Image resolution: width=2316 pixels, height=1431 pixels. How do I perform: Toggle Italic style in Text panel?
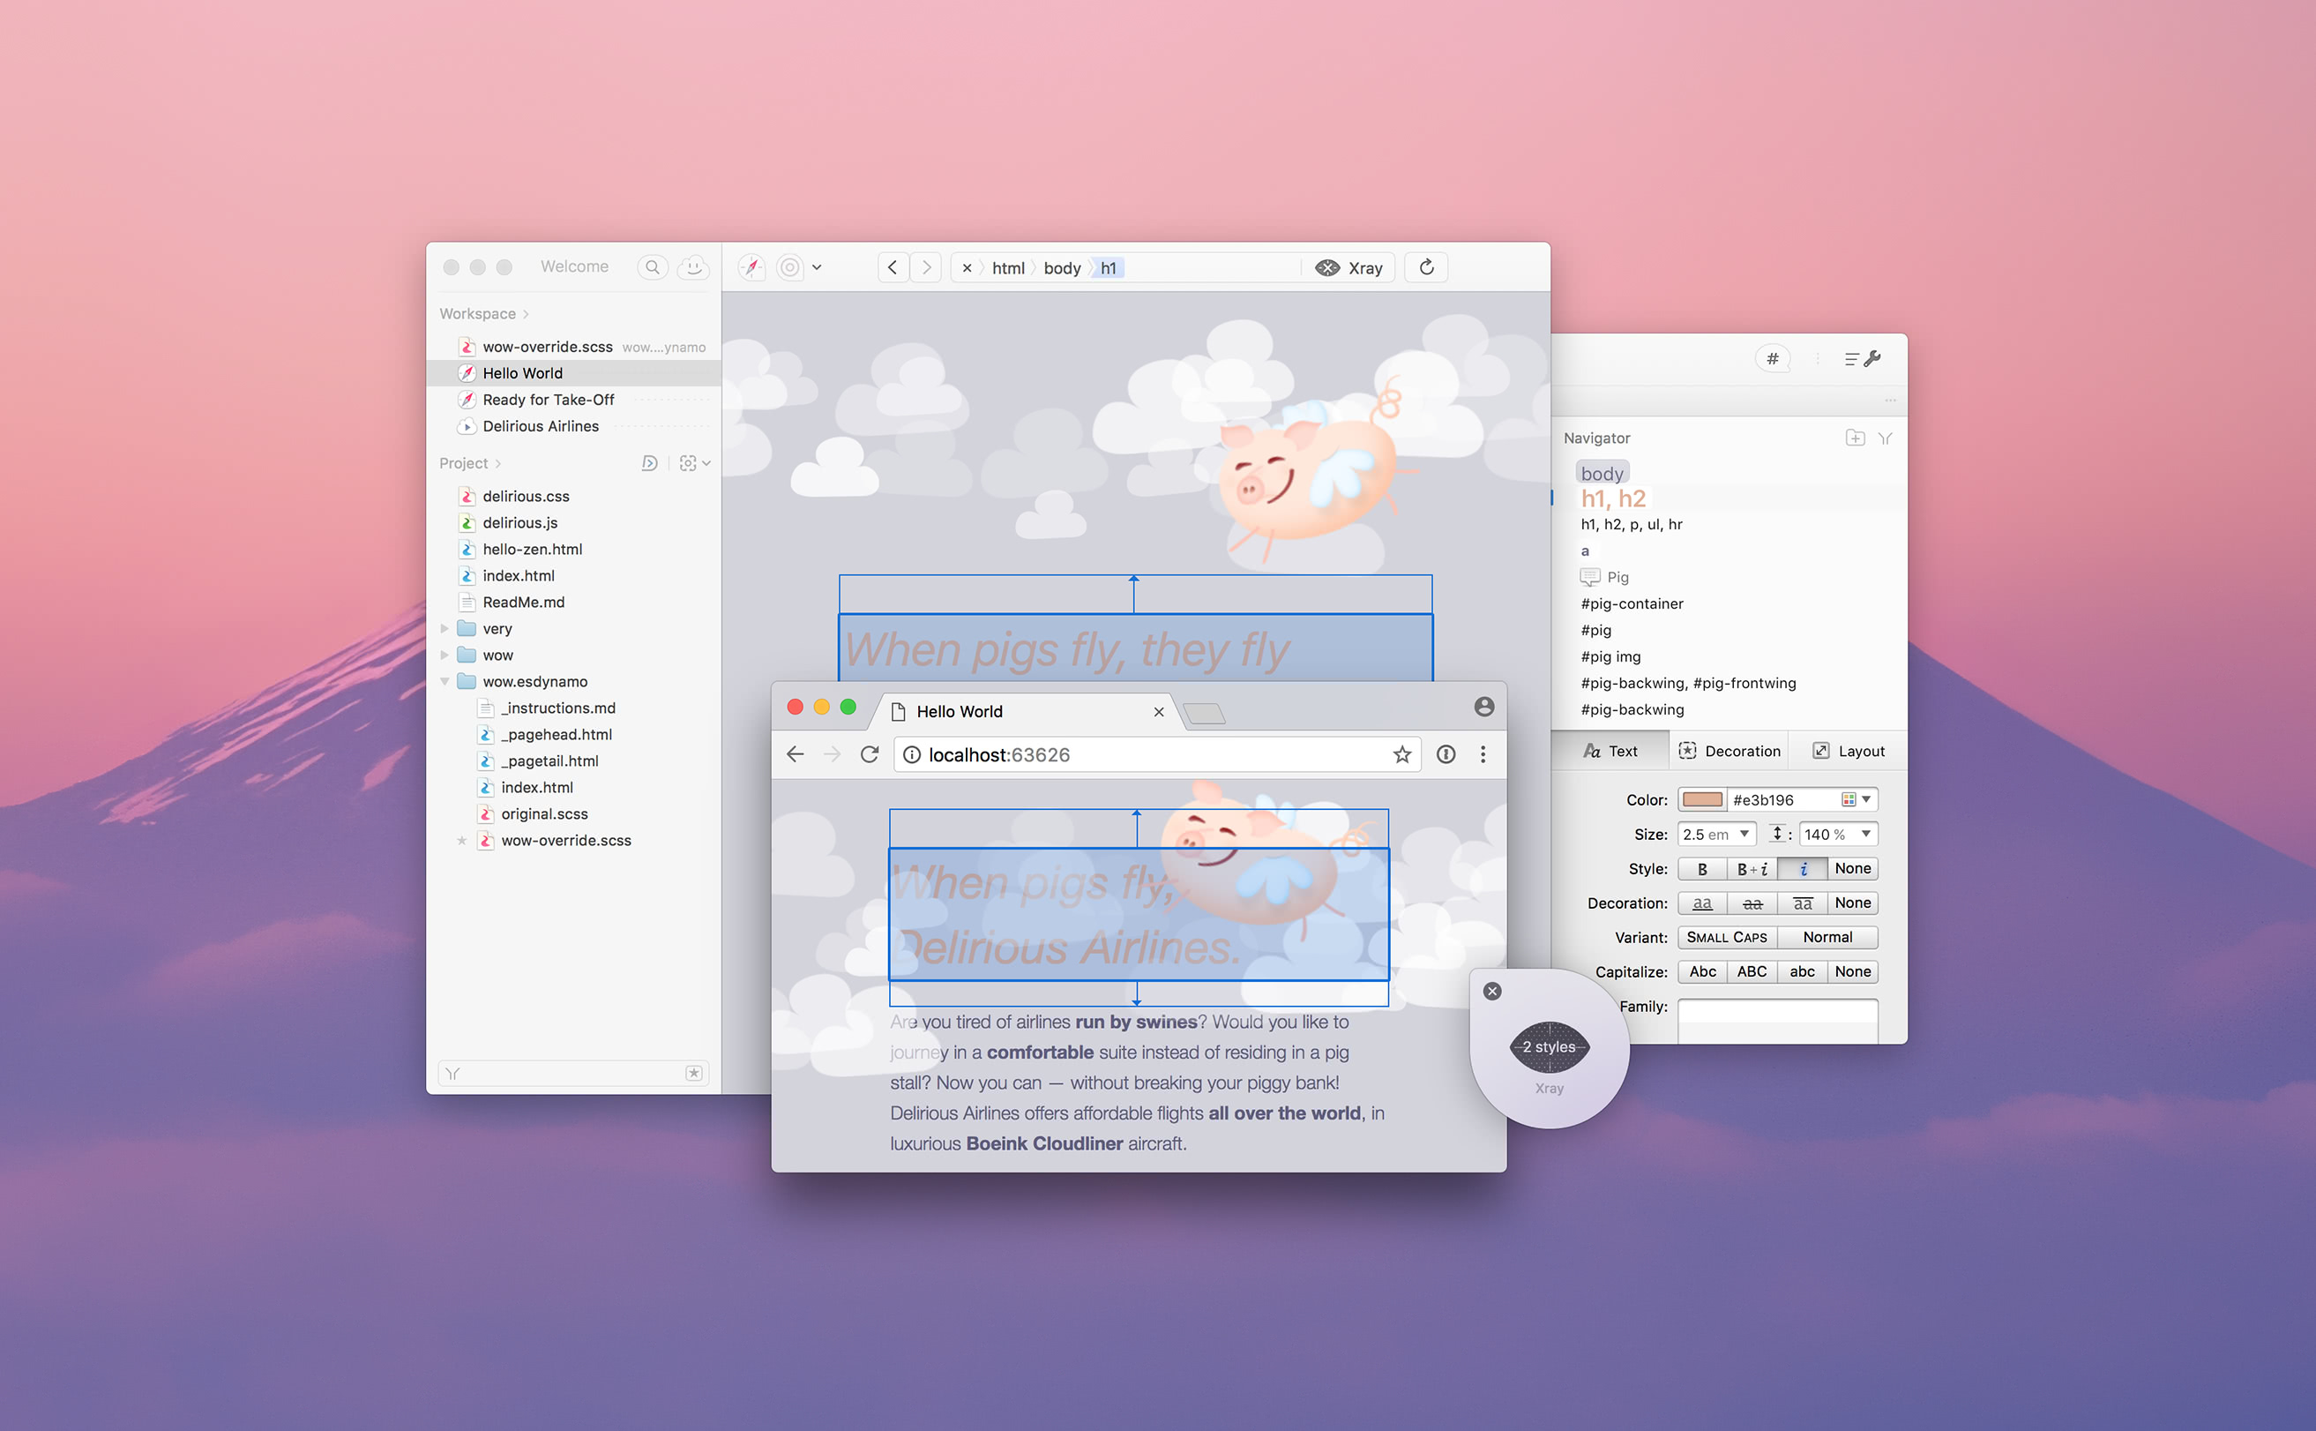coord(1804,867)
